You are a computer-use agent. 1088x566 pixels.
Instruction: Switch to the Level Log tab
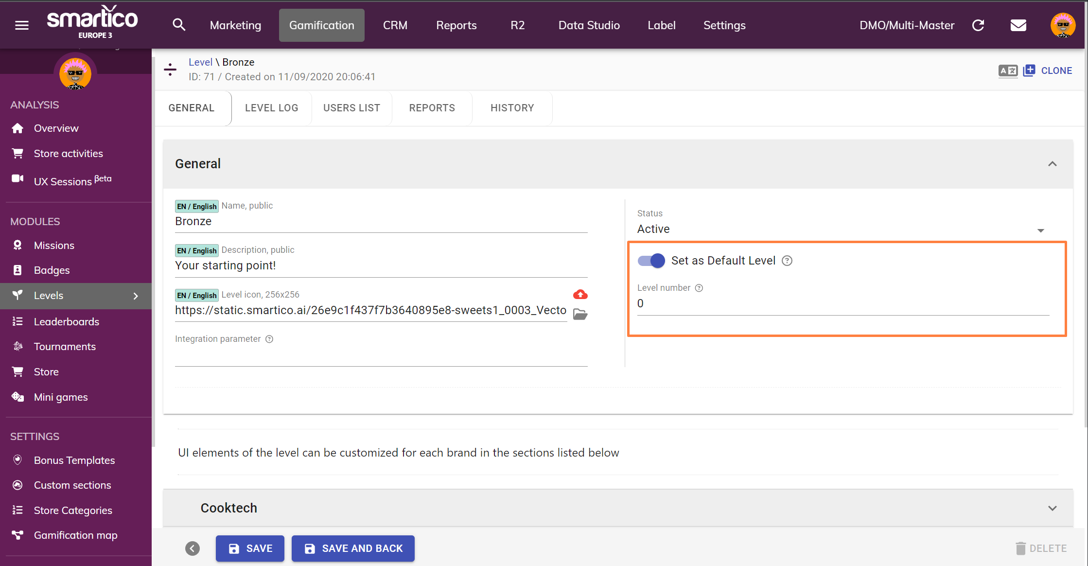click(x=271, y=108)
